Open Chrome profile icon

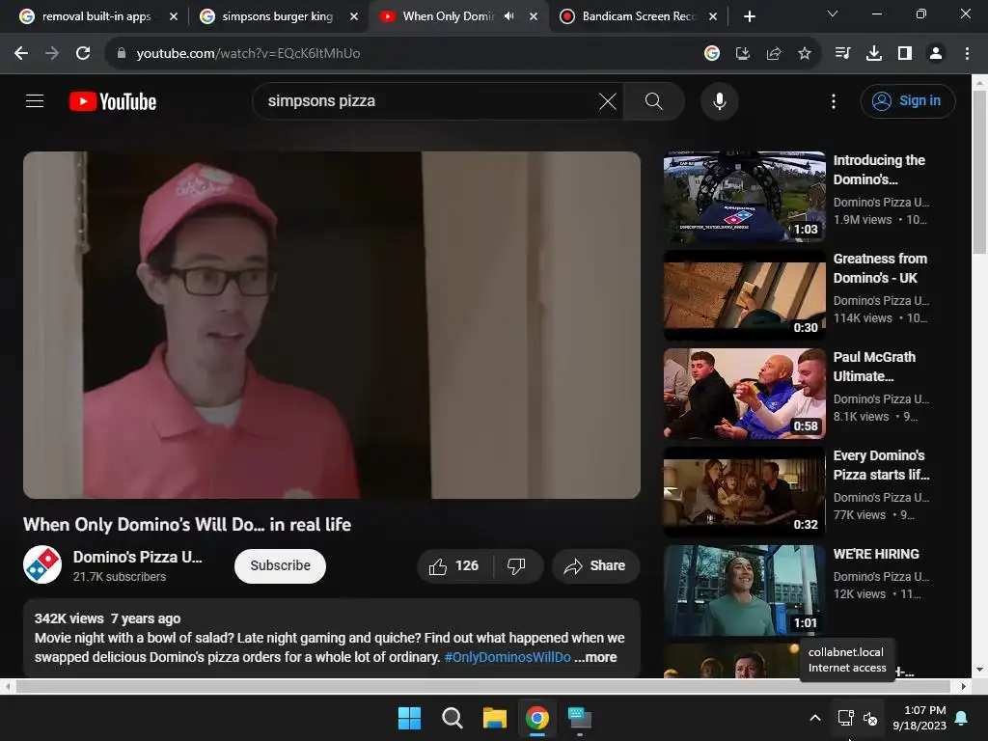[x=936, y=54]
